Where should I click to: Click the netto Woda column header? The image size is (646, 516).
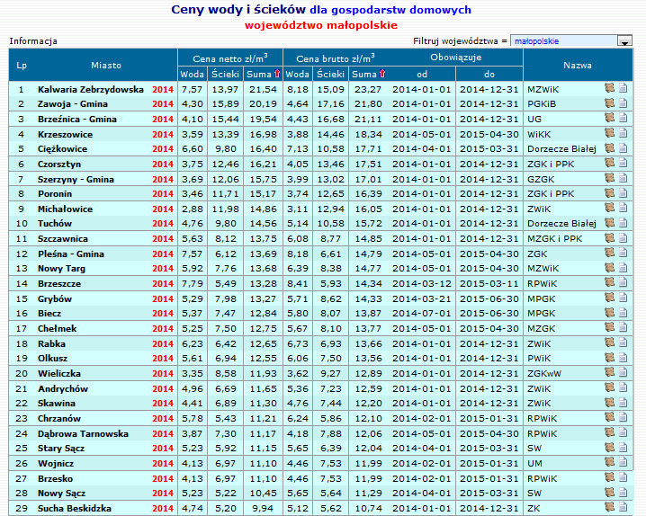click(192, 74)
